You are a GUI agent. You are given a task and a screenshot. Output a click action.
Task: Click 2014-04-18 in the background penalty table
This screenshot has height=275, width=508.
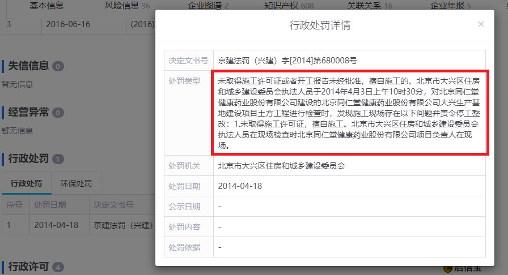tap(56, 225)
